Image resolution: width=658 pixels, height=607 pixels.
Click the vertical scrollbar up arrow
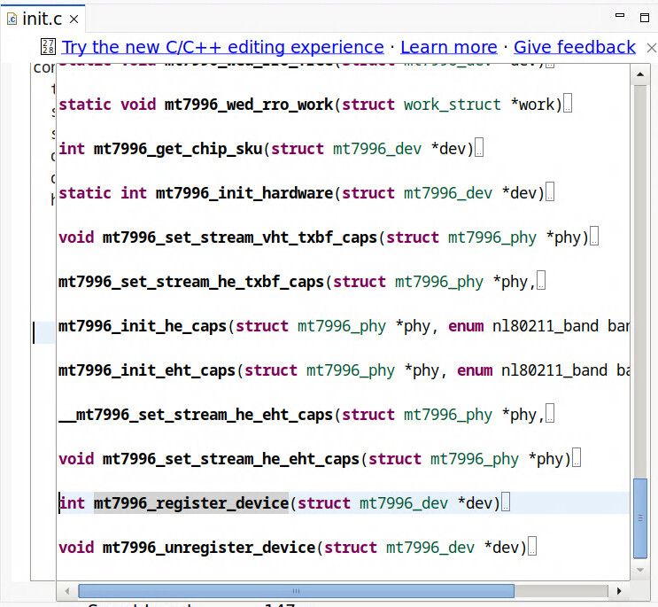tap(640, 74)
